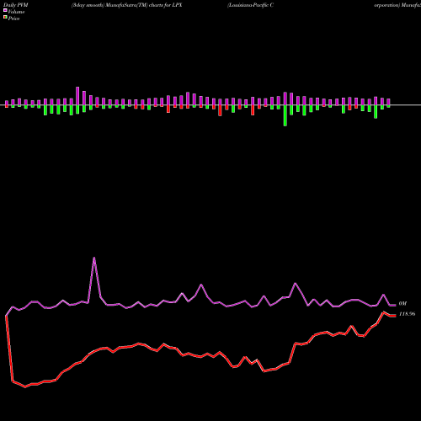Click the Price legend label
This screenshot has height=421, width=421.
click(13, 19)
